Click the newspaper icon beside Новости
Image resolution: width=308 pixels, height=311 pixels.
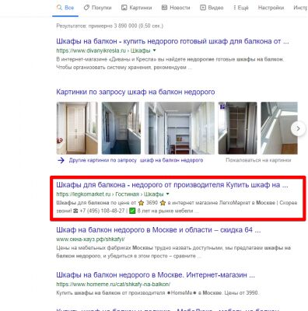click(164, 8)
